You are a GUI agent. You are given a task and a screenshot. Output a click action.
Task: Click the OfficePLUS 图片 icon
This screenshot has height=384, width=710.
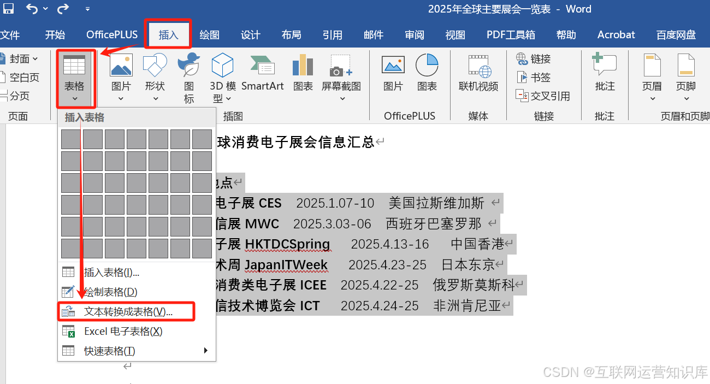(393, 66)
